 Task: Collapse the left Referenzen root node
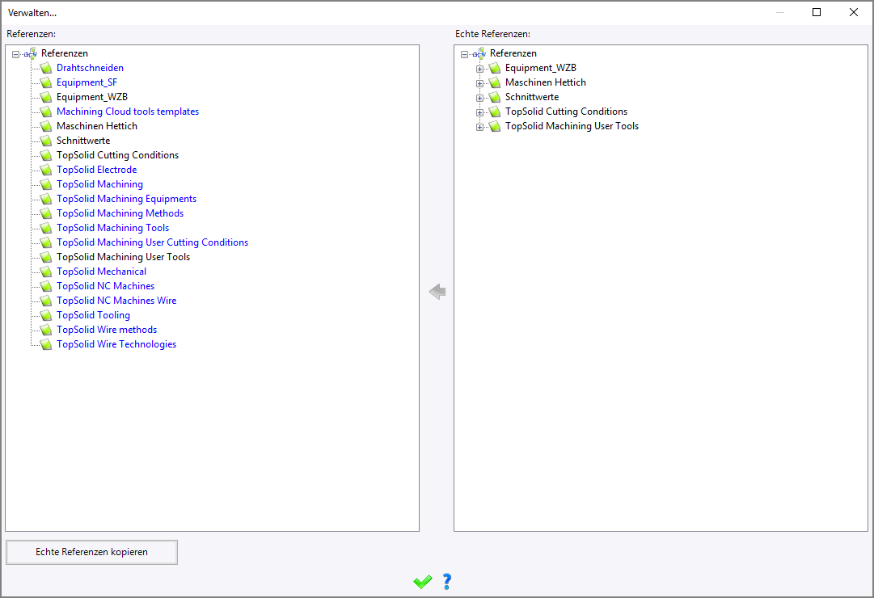click(x=15, y=54)
